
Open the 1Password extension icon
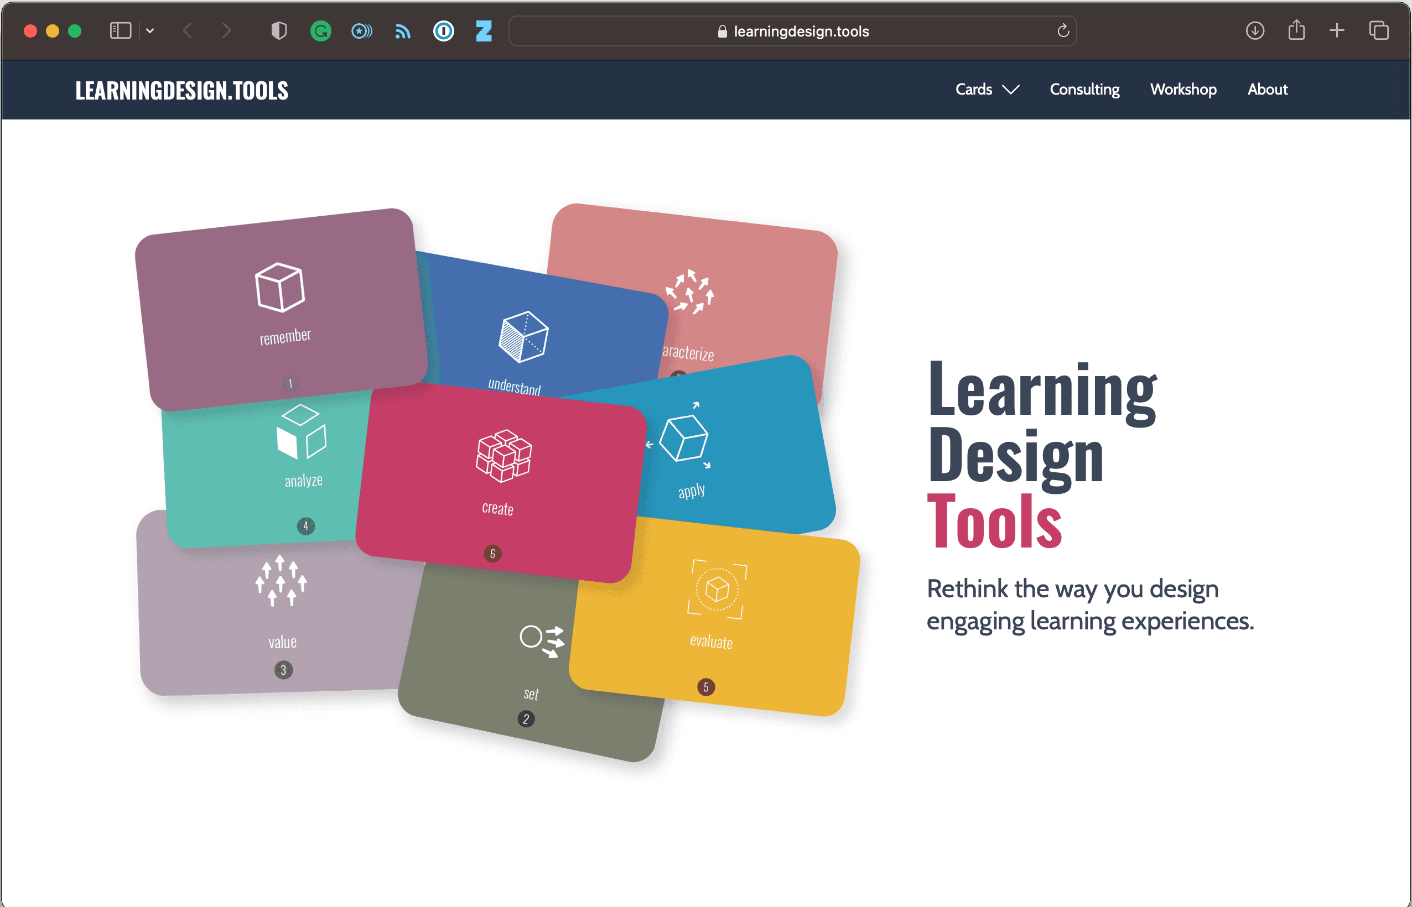click(444, 30)
